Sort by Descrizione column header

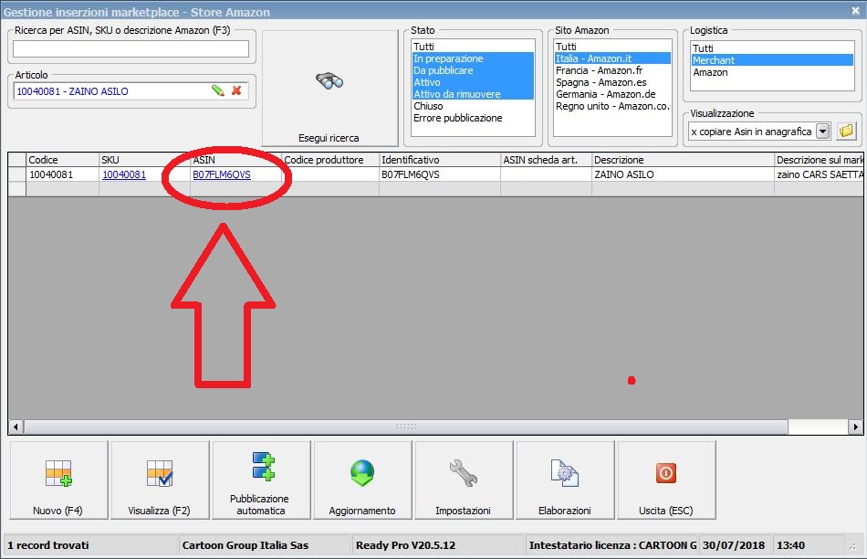pos(683,160)
